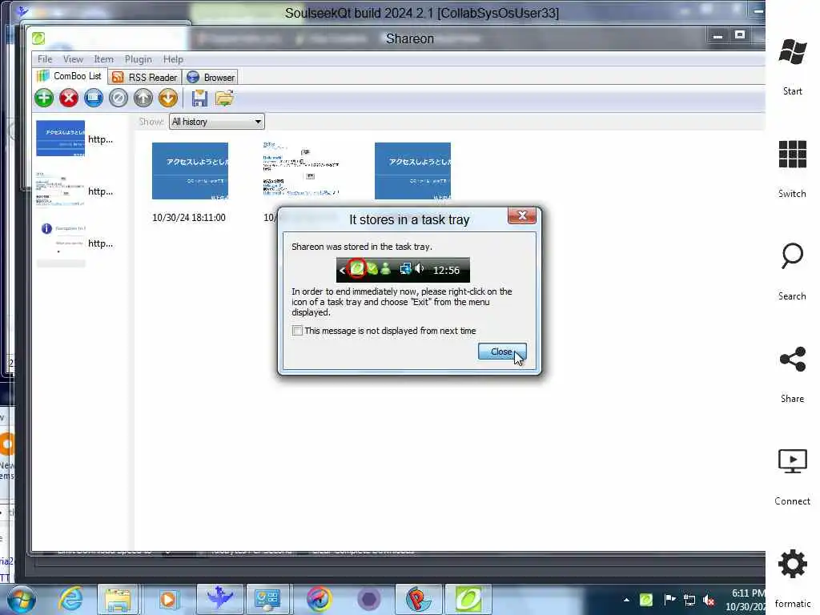Expand the All history dropdown
820x615 pixels.
pos(217,122)
